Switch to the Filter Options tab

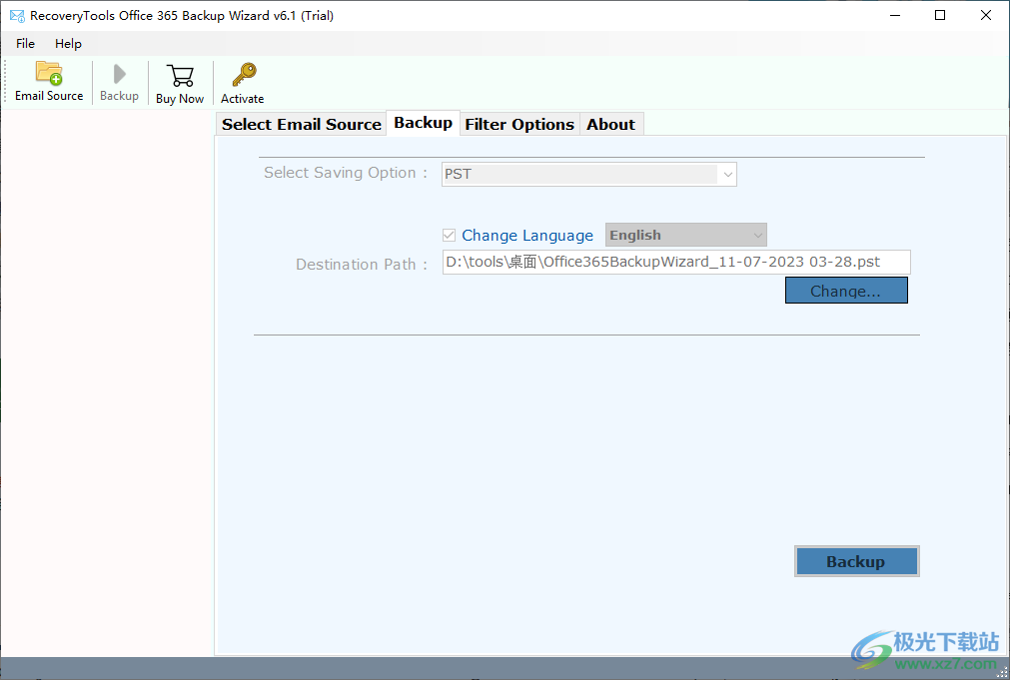pyautogui.click(x=519, y=123)
